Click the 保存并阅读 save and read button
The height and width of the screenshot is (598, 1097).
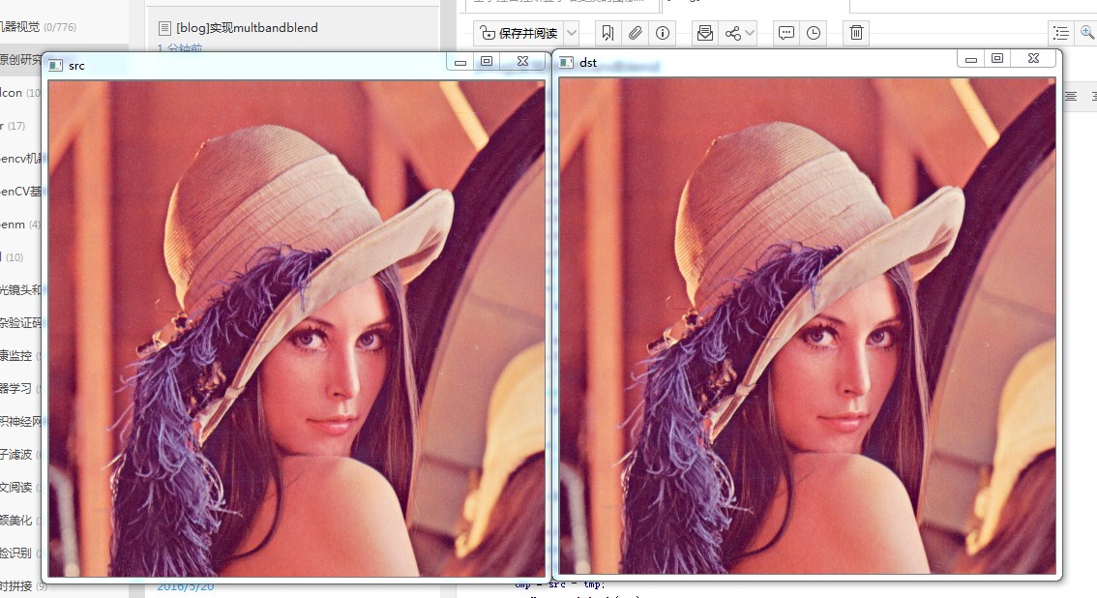519,33
